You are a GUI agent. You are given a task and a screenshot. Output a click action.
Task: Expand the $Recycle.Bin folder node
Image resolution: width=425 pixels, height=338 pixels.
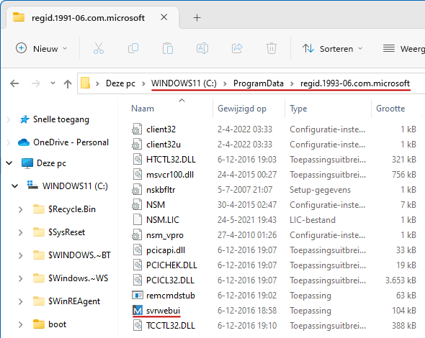tap(20, 209)
